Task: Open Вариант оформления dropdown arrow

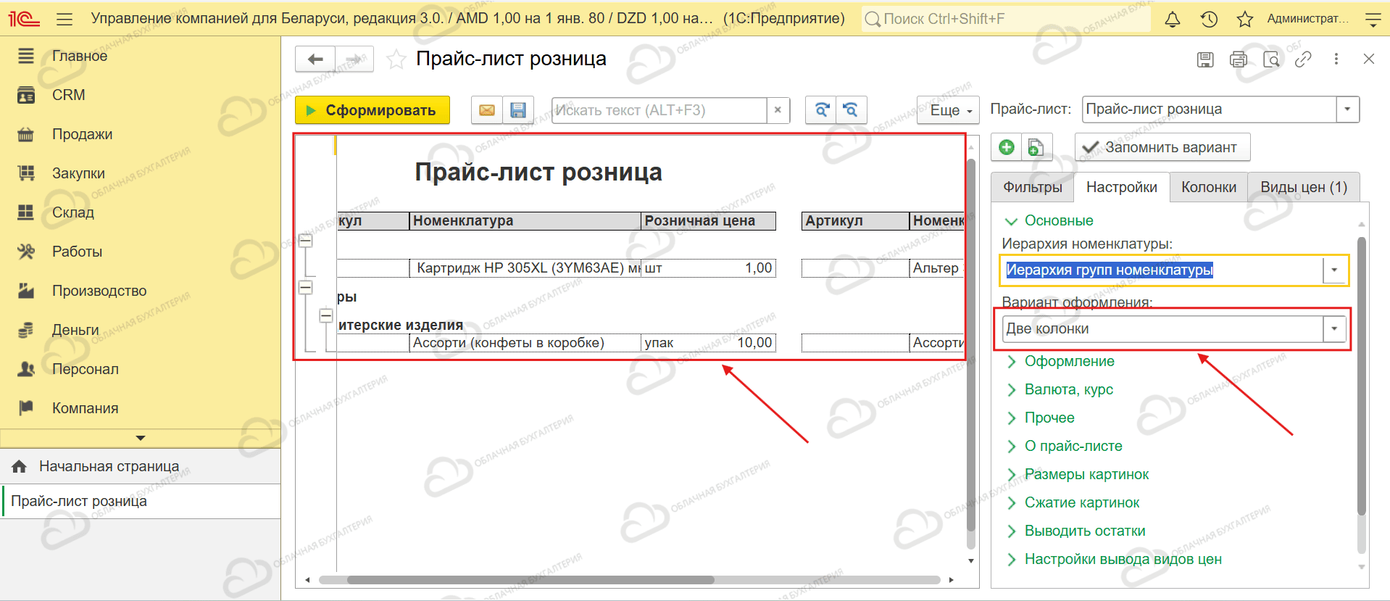Action: coord(1334,329)
